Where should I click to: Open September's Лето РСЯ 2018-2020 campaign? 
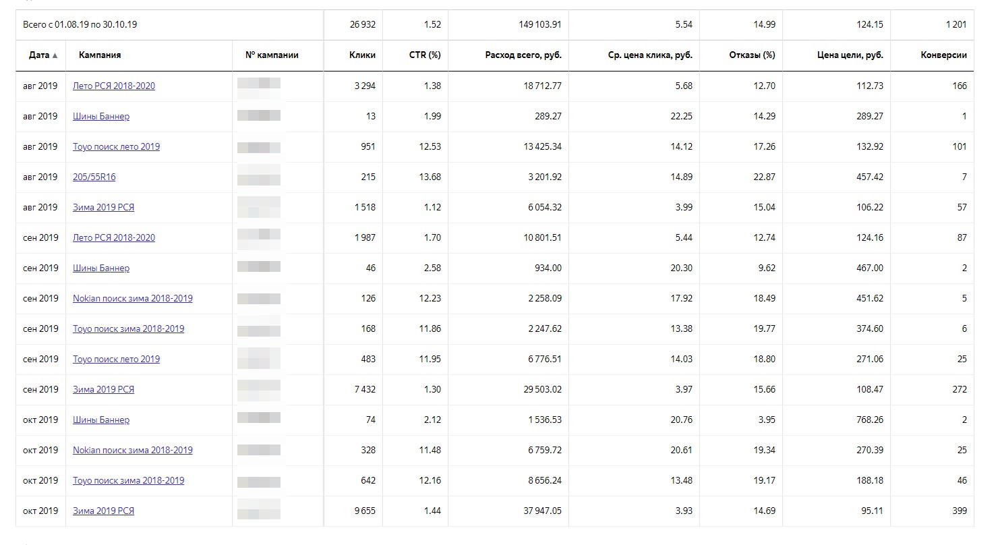114,237
